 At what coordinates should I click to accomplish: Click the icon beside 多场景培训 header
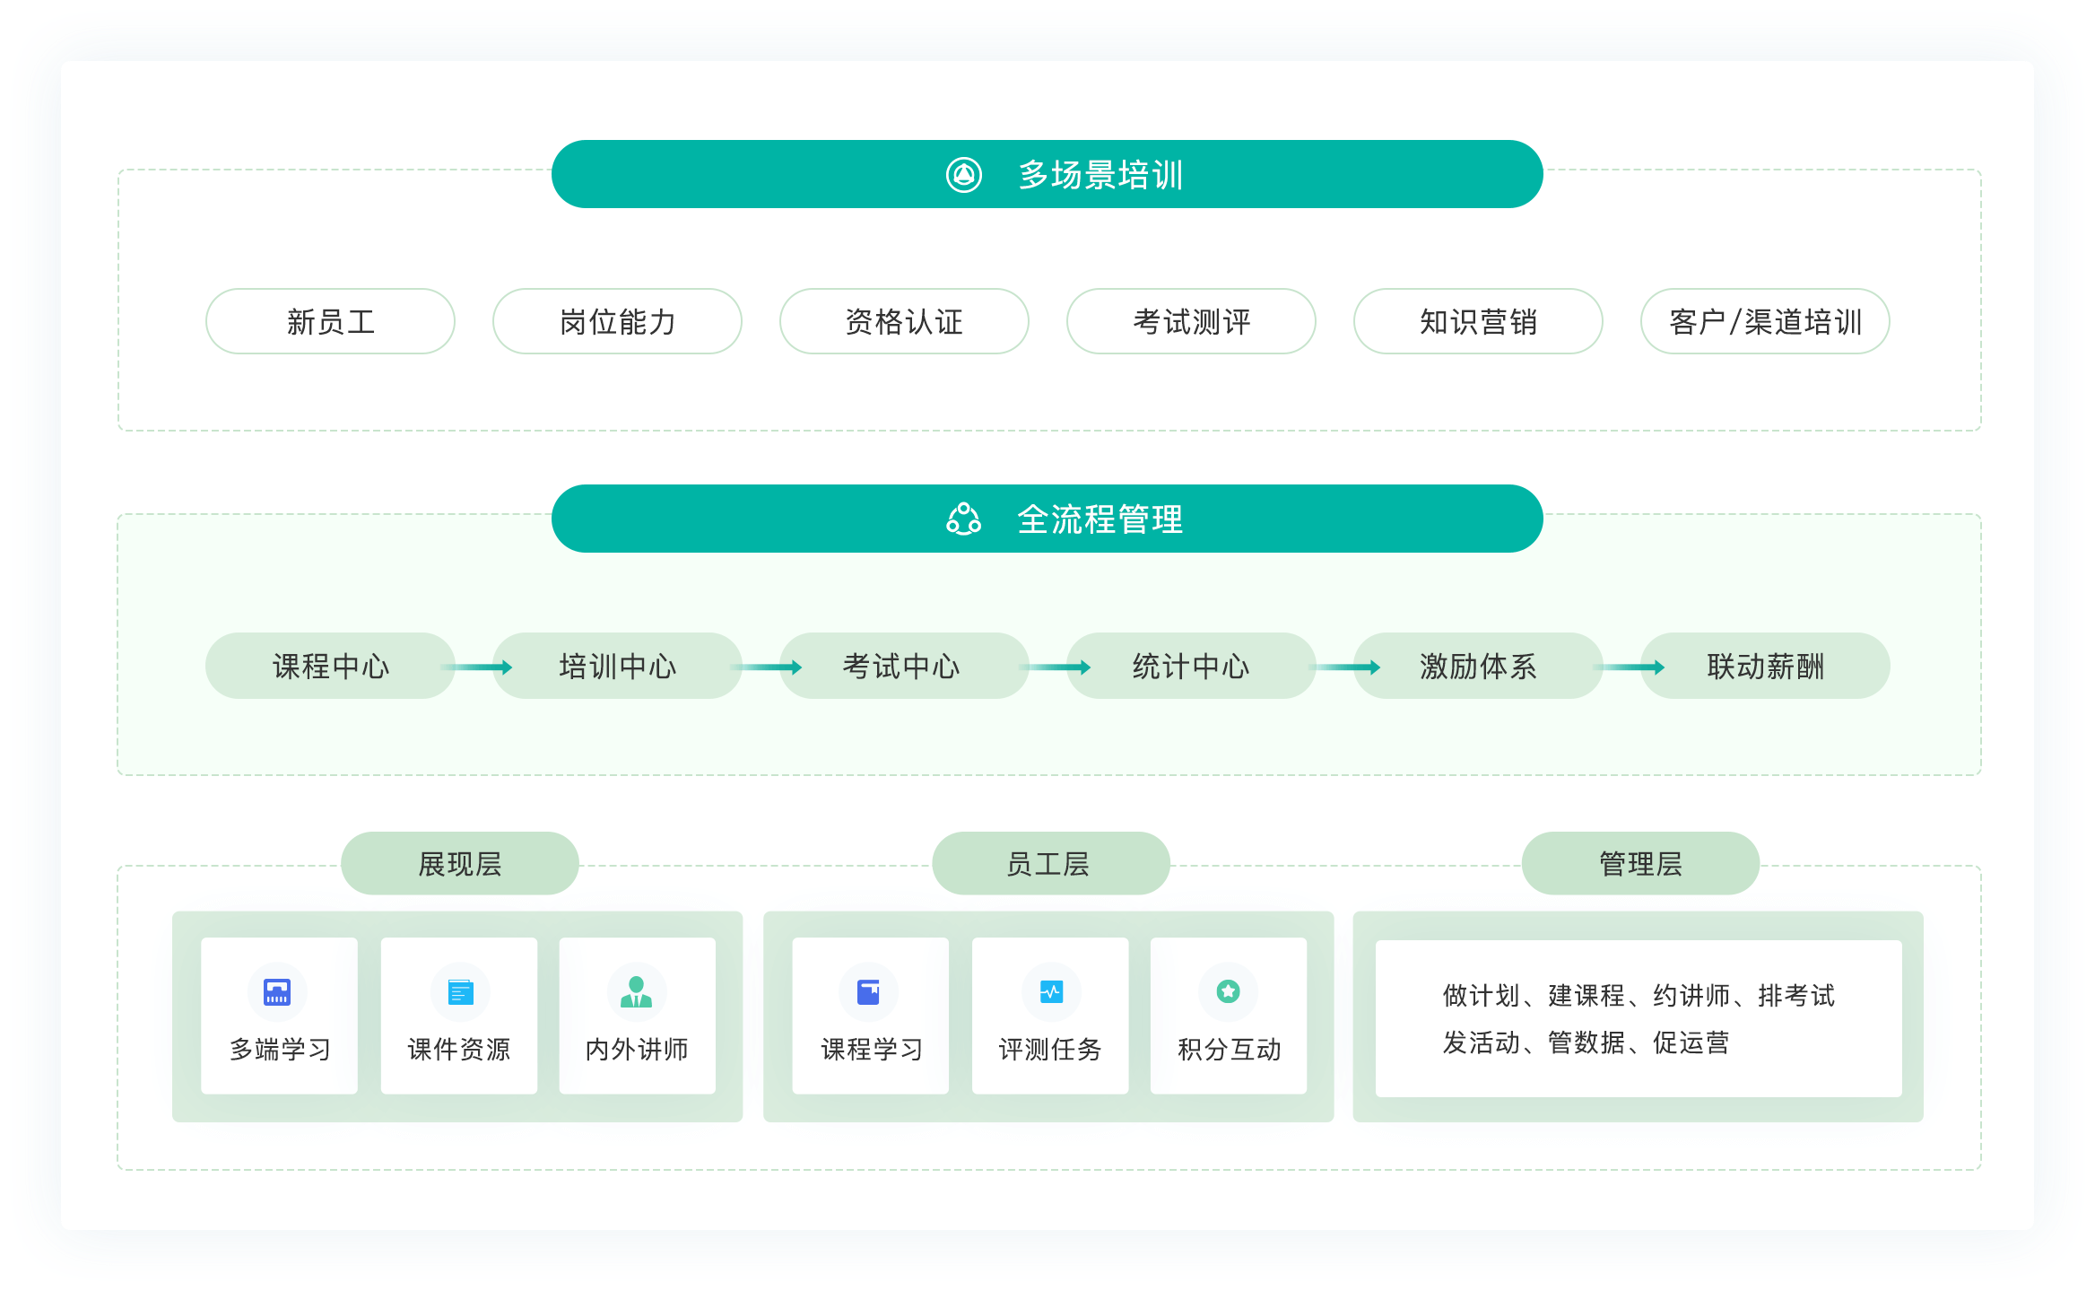pos(964,174)
